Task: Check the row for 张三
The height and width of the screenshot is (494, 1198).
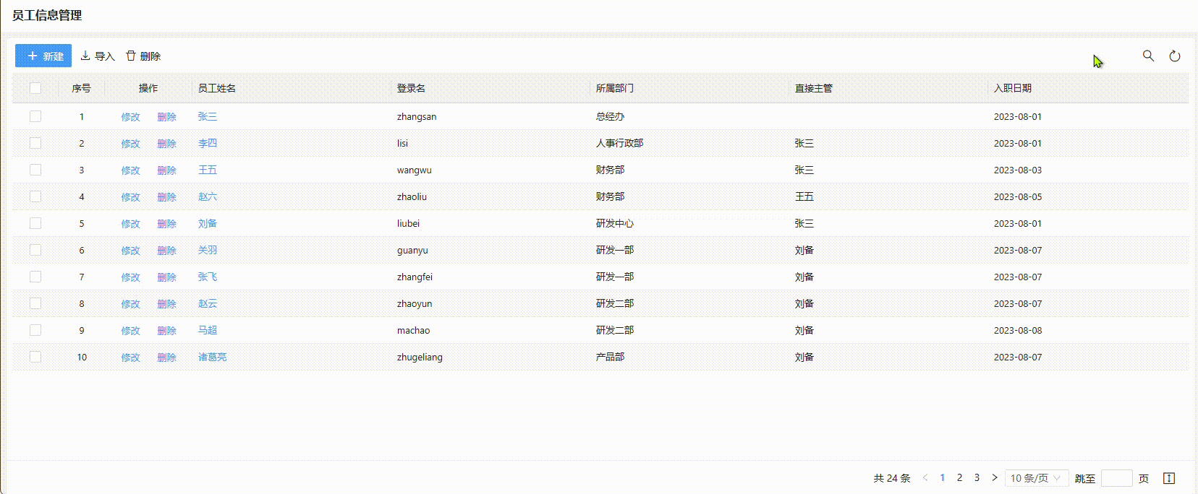Action: (x=35, y=116)
